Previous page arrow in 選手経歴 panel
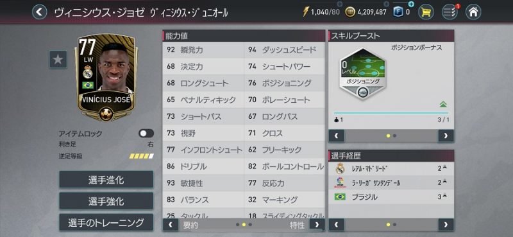 336,225
